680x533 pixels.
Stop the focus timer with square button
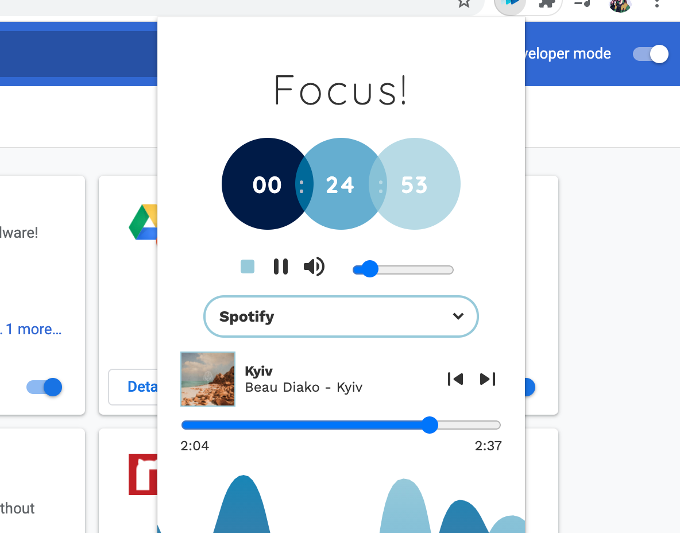247,266
